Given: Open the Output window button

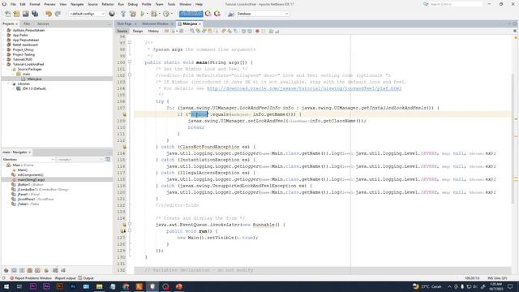Looking at the screenshot, I should [x=86, y=278].
